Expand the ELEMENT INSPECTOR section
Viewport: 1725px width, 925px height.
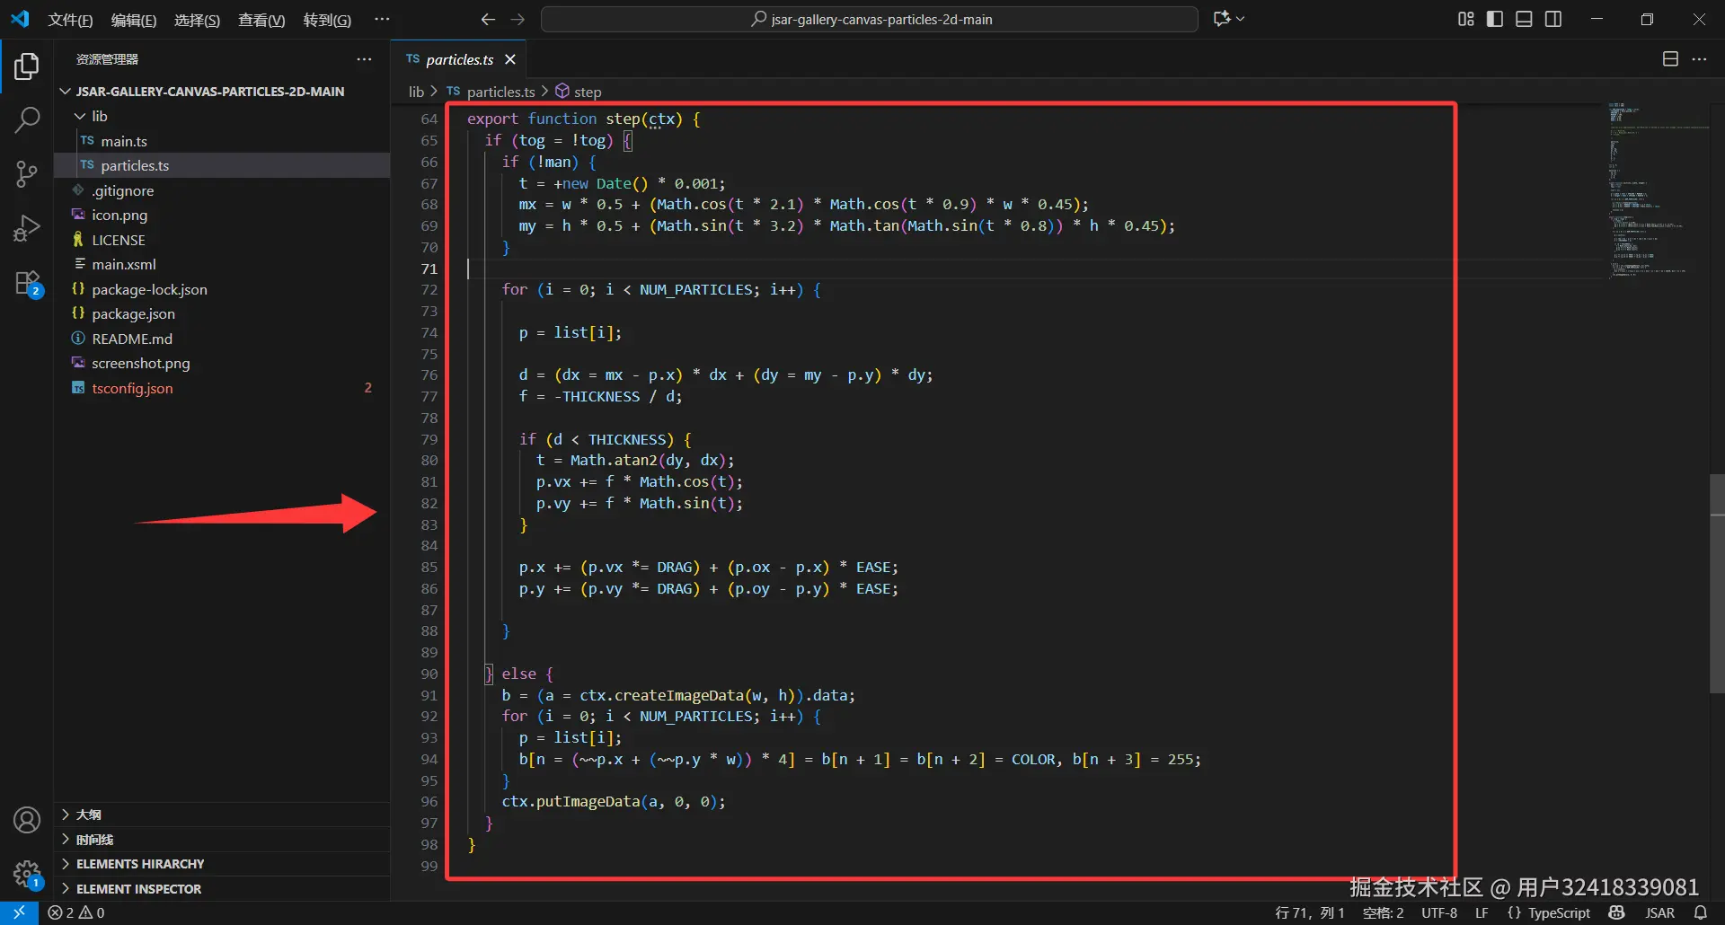tap(138, 889)
